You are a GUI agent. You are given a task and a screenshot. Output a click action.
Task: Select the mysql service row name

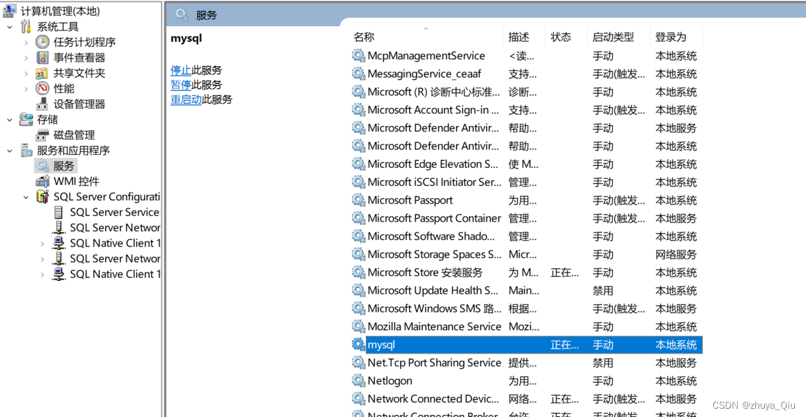382,345
